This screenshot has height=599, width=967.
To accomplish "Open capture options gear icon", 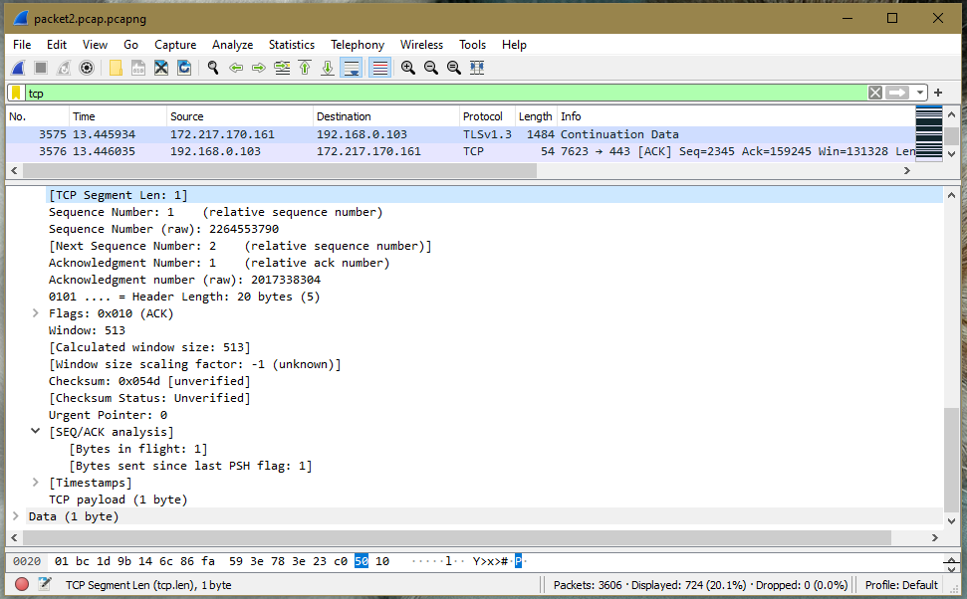I will (x=87, y=68).
